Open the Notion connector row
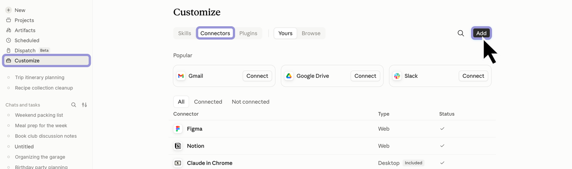Image resolution: width=572 pixels, height=169 pixels. pos(332,146)
